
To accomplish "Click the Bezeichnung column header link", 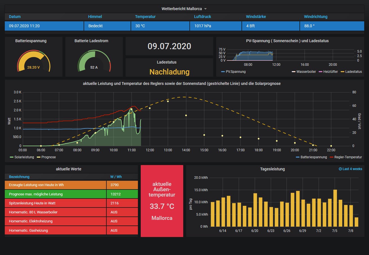I will [x=19, y=177].
